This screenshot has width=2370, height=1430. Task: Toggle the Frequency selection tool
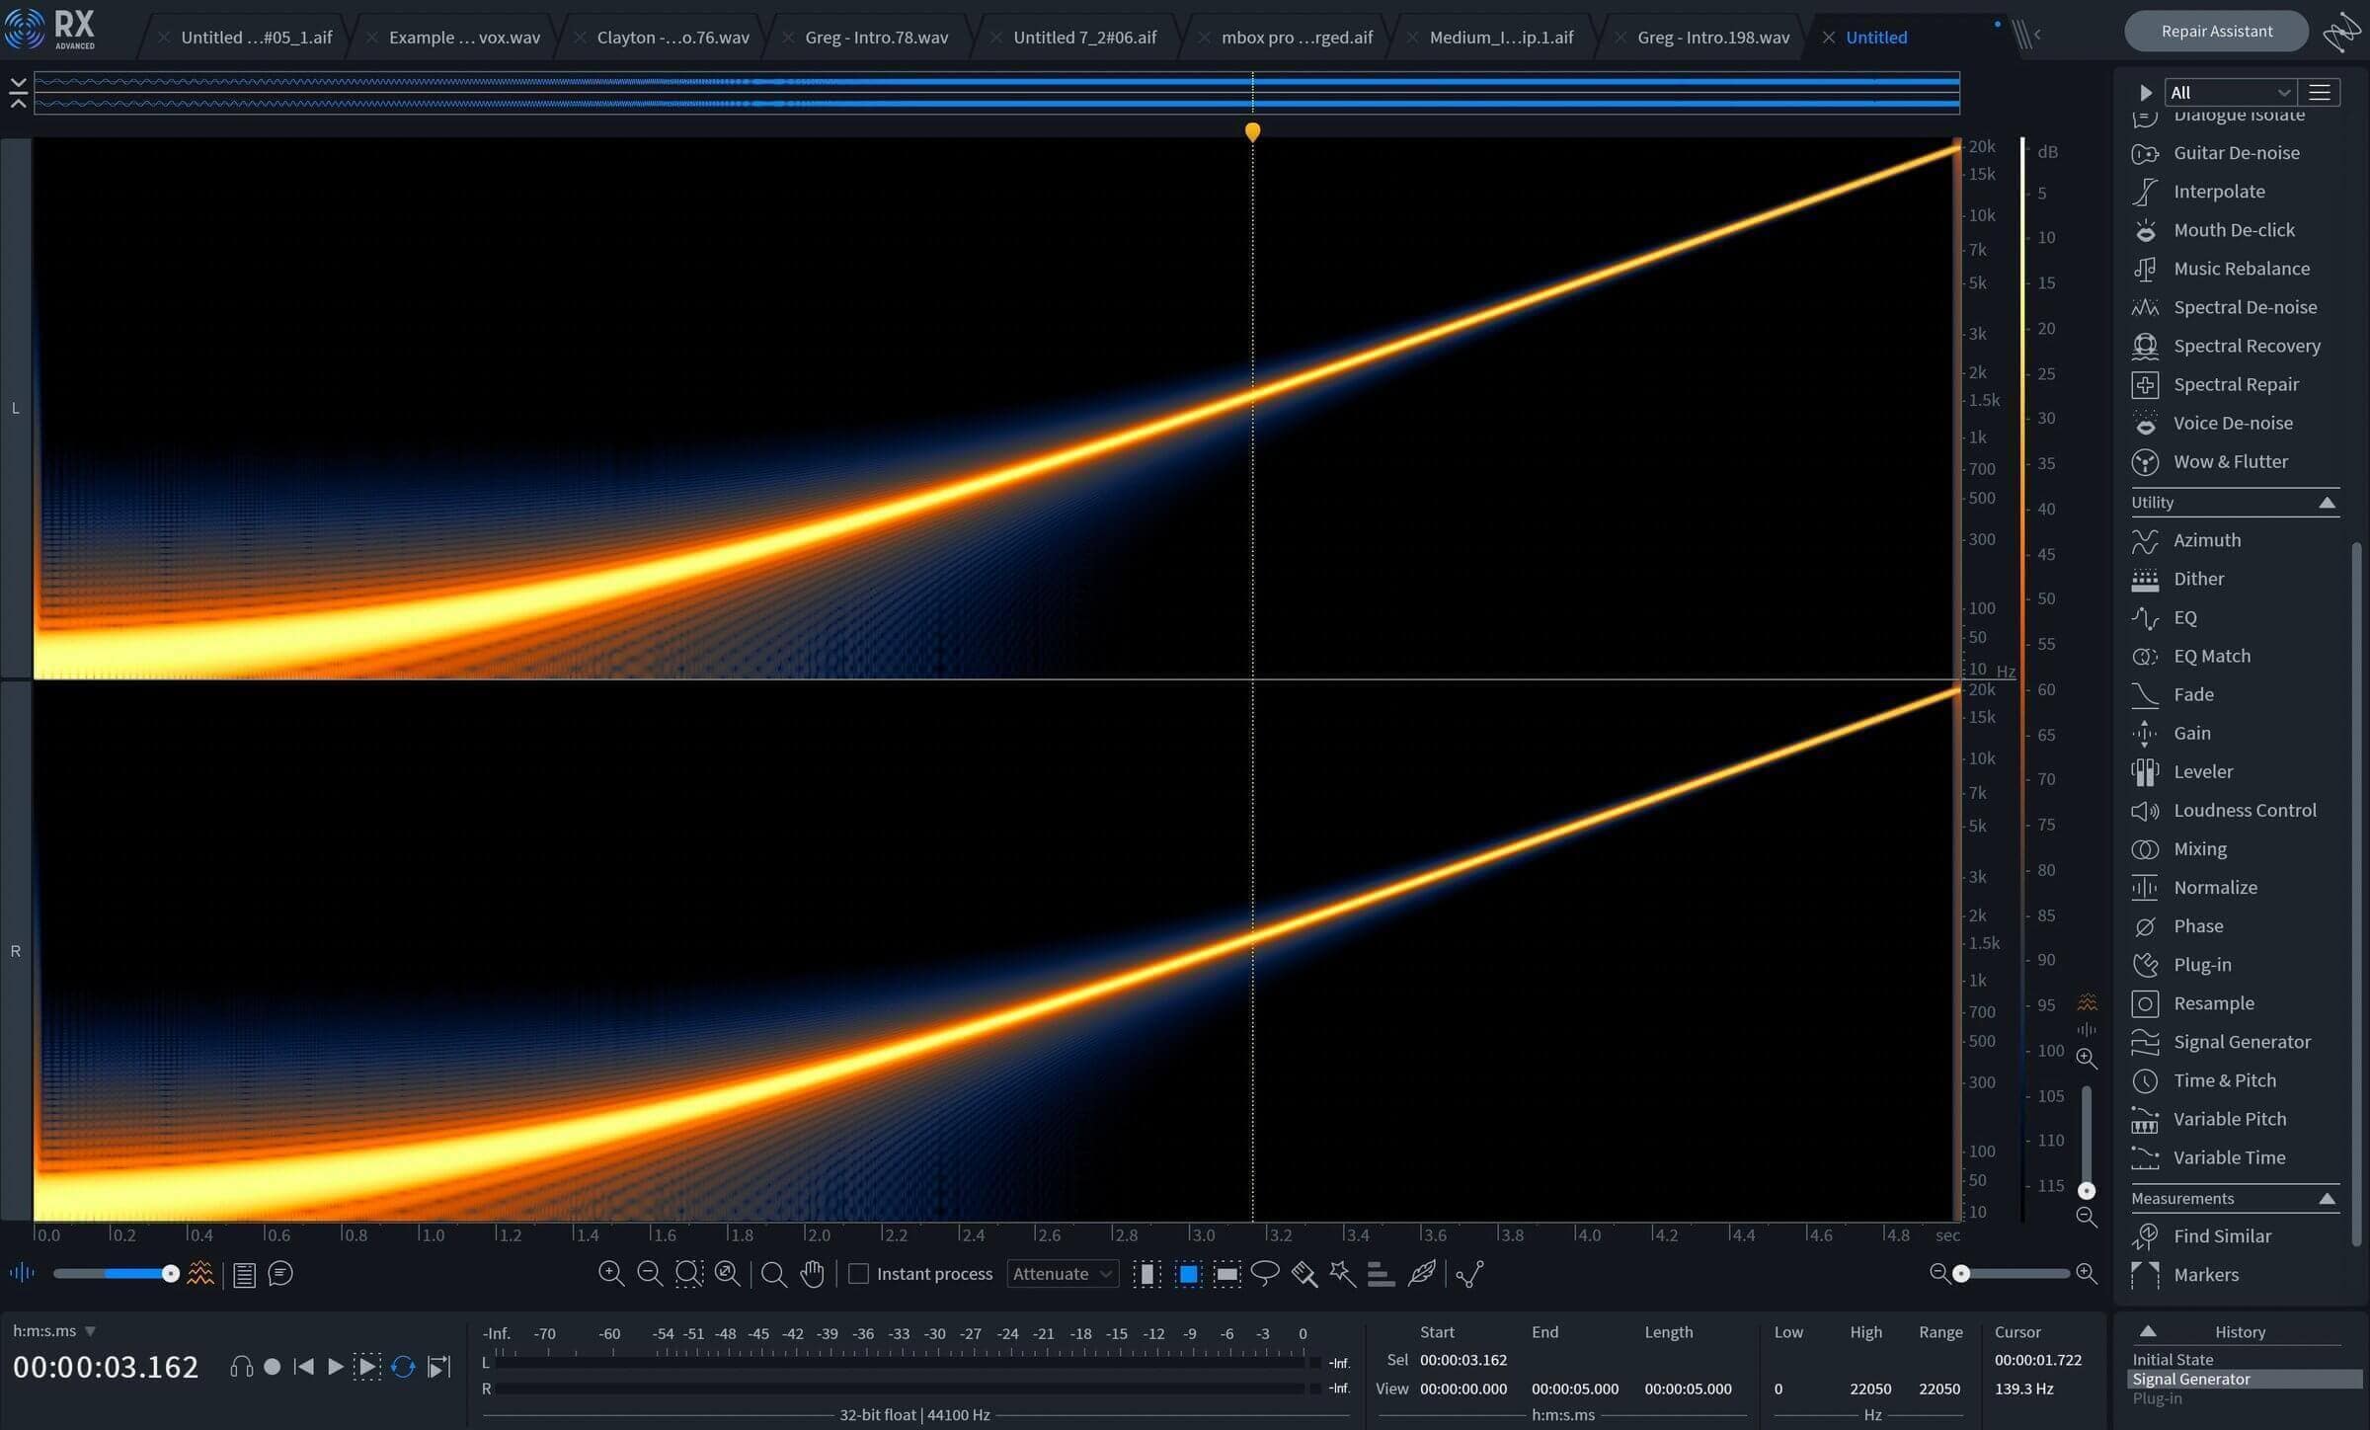[1227, 1274]
